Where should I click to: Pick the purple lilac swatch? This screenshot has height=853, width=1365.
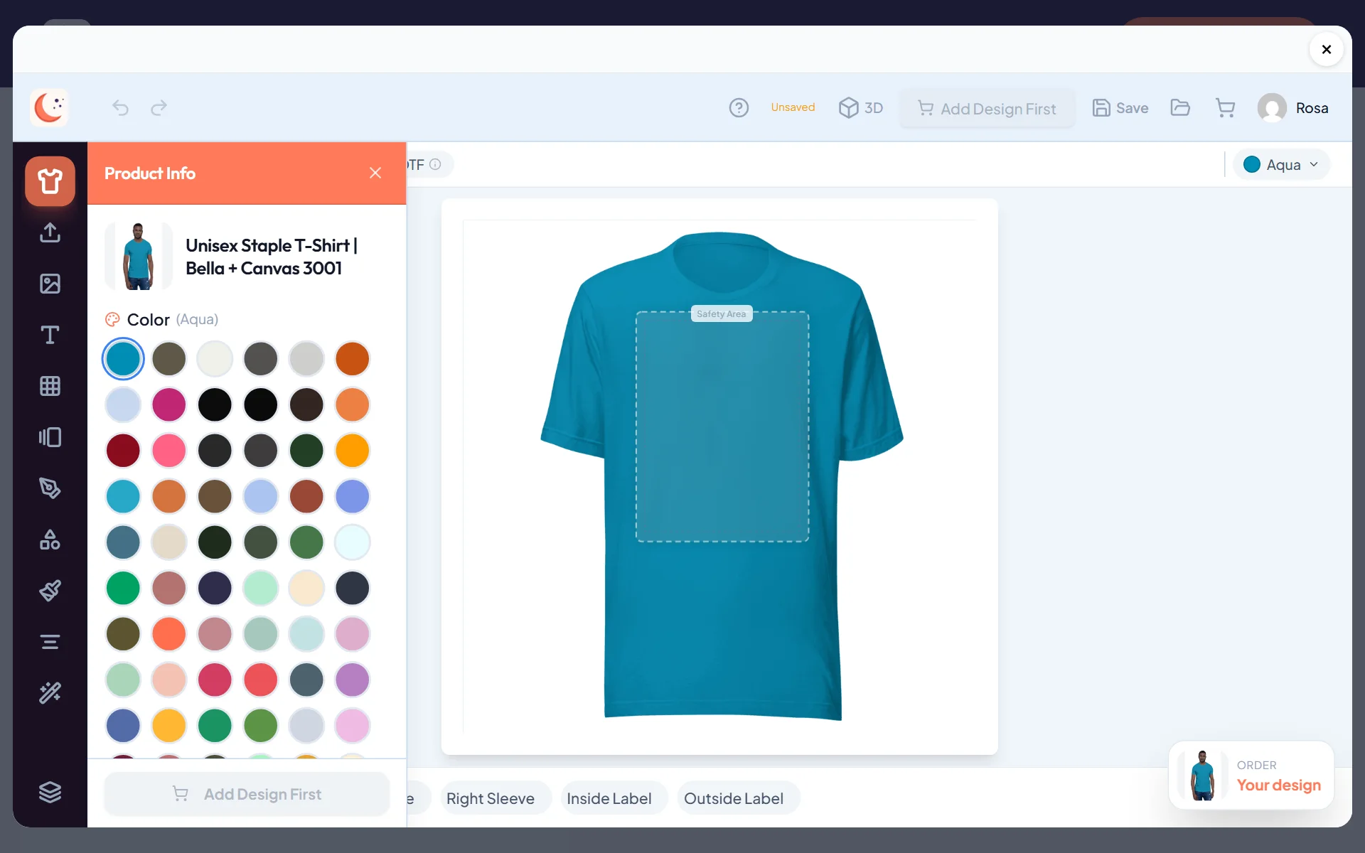click(353, 680)
